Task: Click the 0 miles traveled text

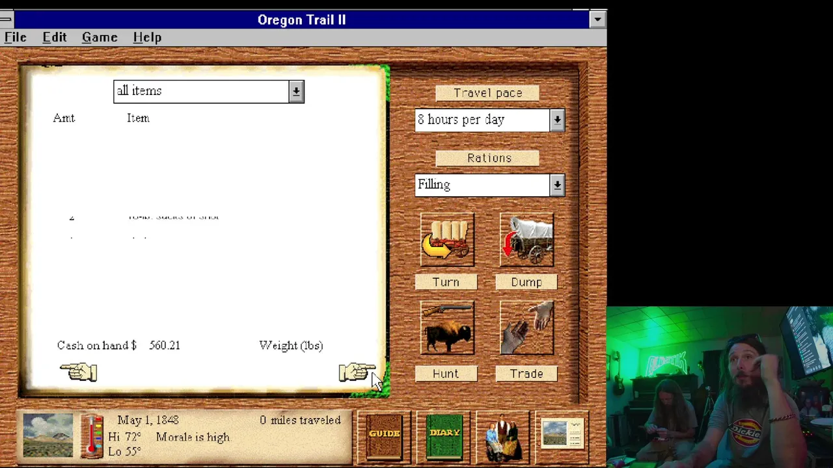Action: (300, 421)
